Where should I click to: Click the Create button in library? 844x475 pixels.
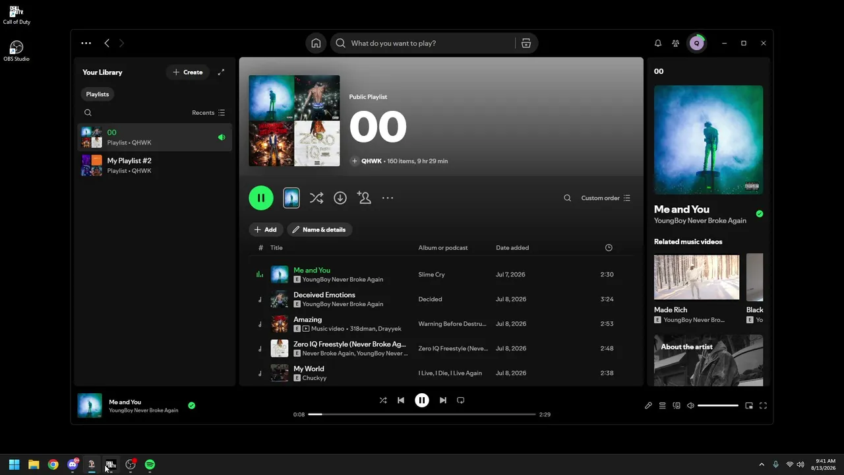click(188, 72)
